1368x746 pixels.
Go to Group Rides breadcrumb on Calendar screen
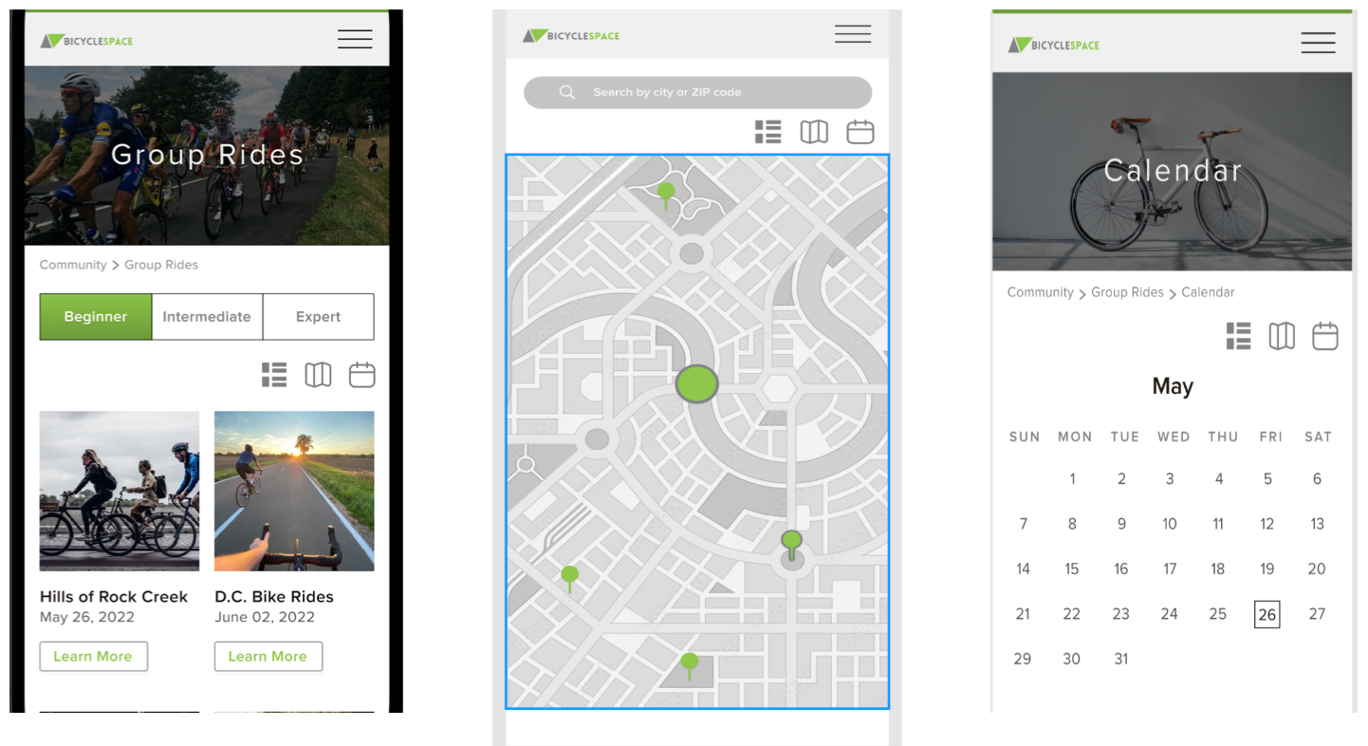point(1127,292)
